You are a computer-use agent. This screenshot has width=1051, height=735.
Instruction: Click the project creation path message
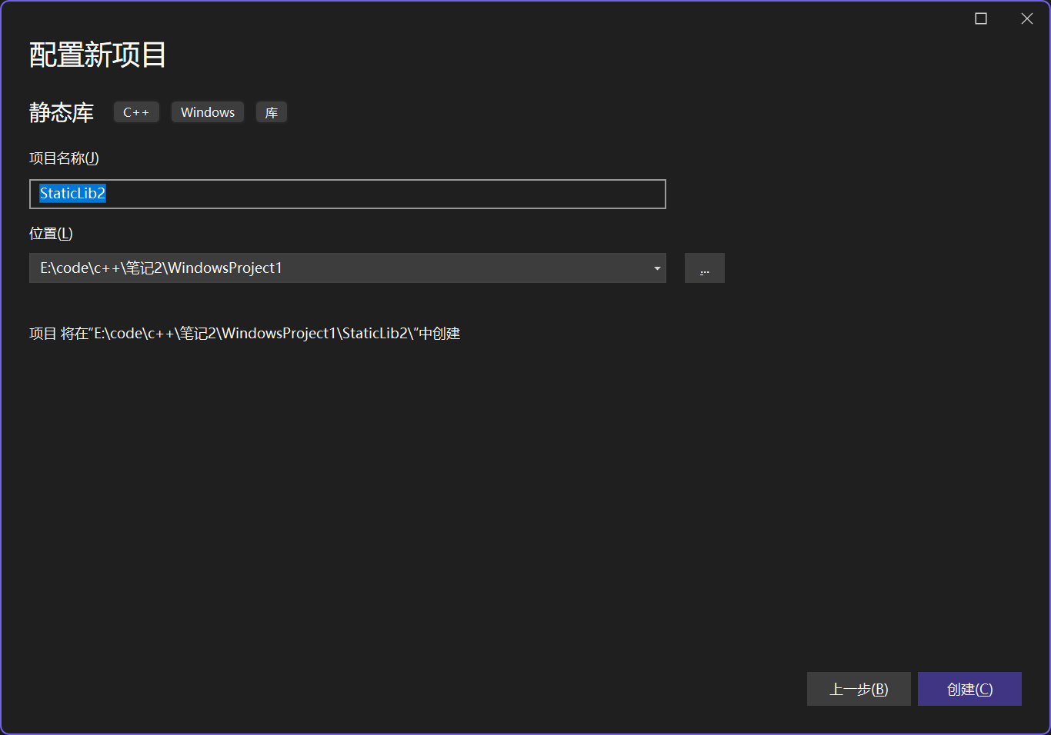coord(244,334)
